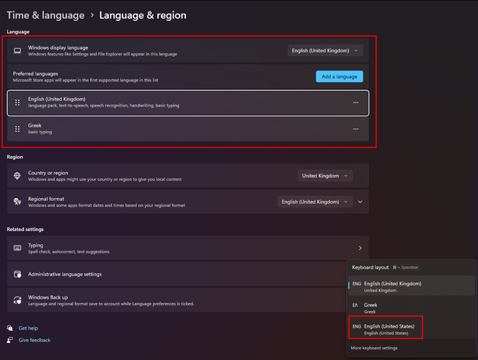Click the Country or region globe icon
Image resolution: width=478 pixels, height=360 pixels.
(x=17, y=176)
